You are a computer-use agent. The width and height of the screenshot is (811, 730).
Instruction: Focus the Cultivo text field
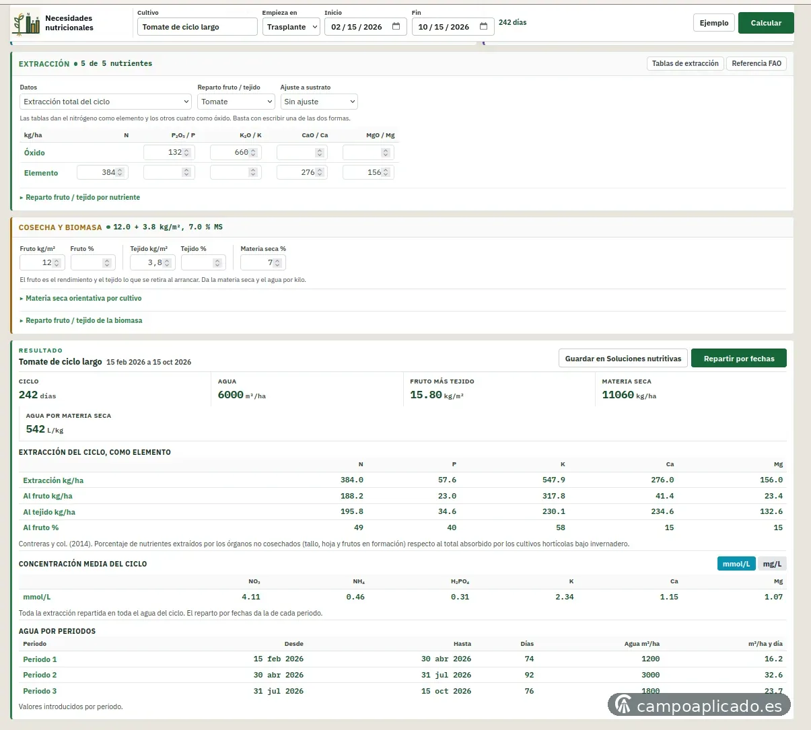pyautogui.click(x=197, y=27)
